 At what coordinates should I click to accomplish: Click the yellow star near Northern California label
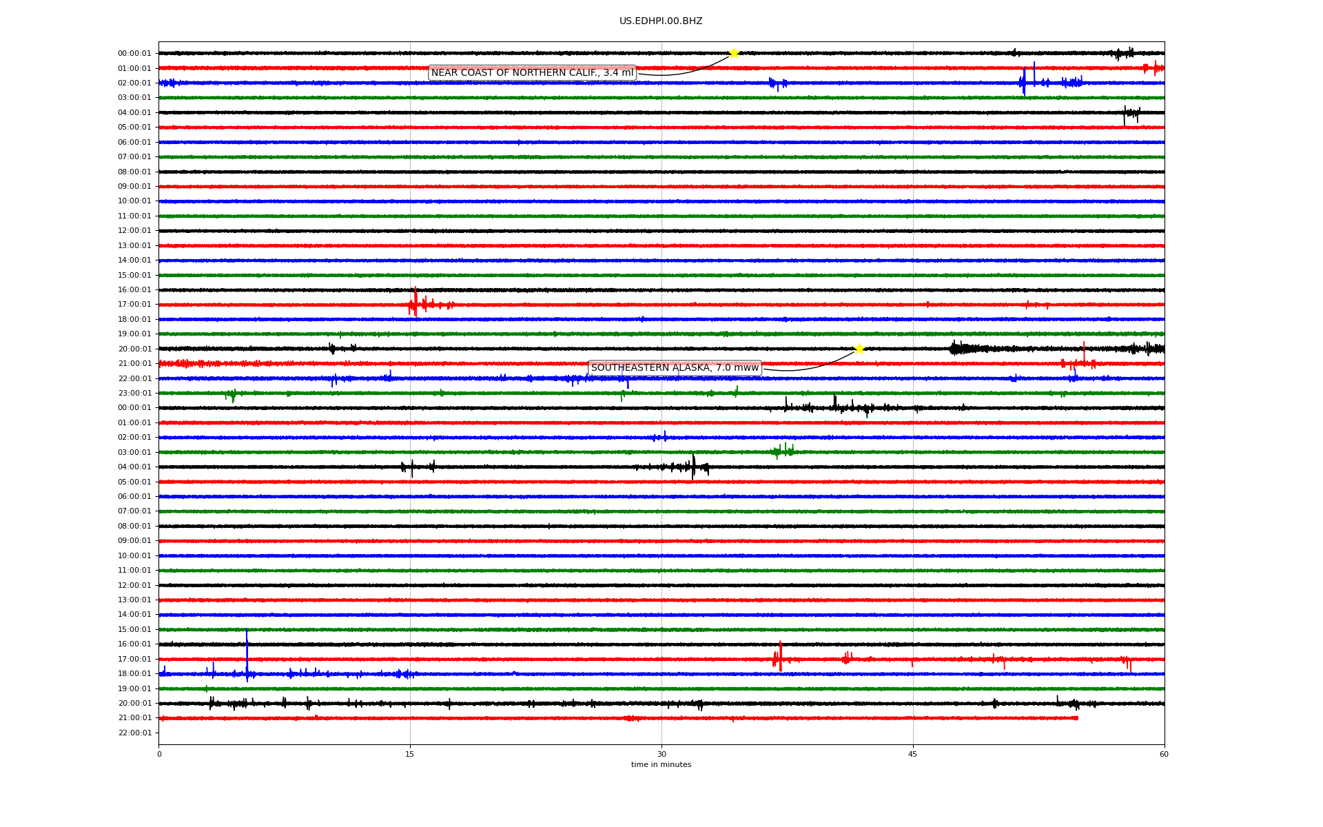click(x=734, y=53)
